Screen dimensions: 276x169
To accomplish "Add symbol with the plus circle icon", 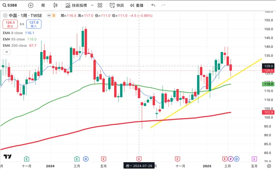I will 31,6.
